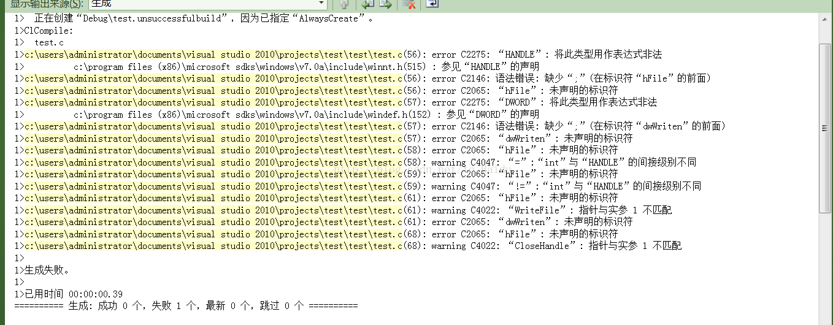Image resolution: width=833 pixels, height=325 pixels.
Task: Select the line 56 error C2275 HANDLE message
Action: point(339,55)
